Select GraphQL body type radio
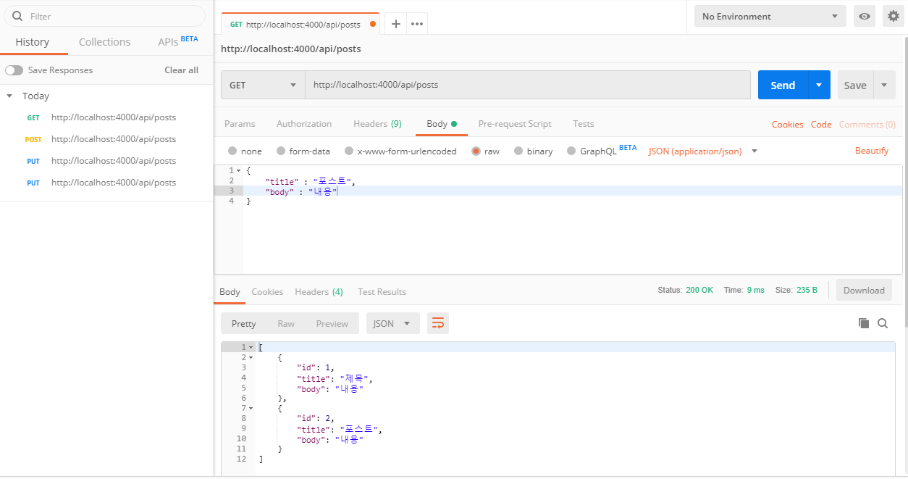 point(571,151)
